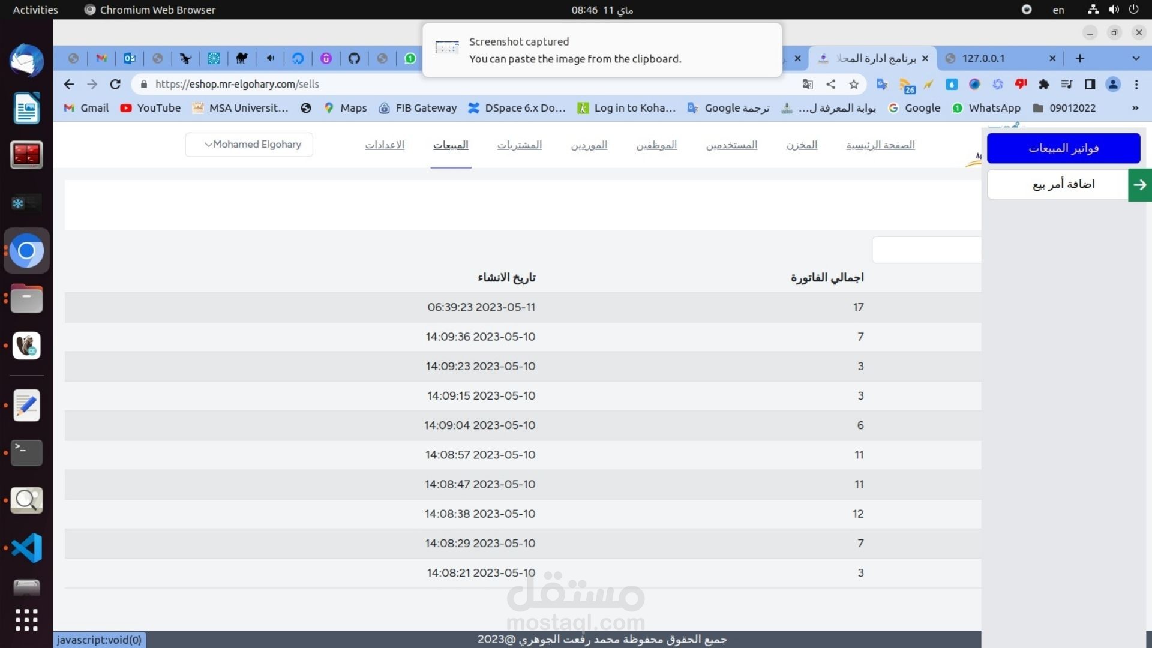Image resolution: width=1152 pixels, height=648 pixels.
Task: Expand the tab search chevron
Action: point(1135,58)
